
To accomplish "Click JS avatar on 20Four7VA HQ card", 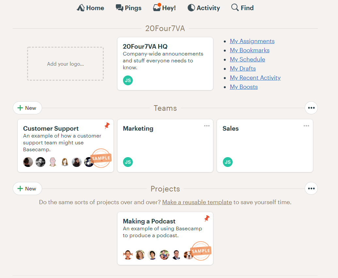I will point(128,80).
